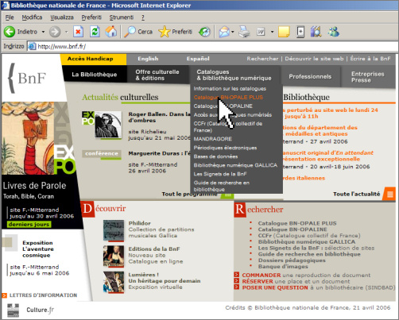Image resolution: width=399 pixels, height=320 pixels.
Task: Refresh the page with the green arrows icon
Action: click(x=95, y=32)
